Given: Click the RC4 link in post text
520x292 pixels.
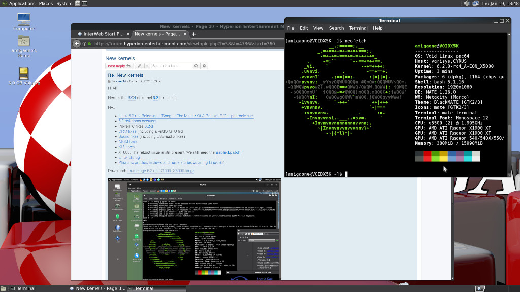Looking at the screenshot, I should 132,98.
